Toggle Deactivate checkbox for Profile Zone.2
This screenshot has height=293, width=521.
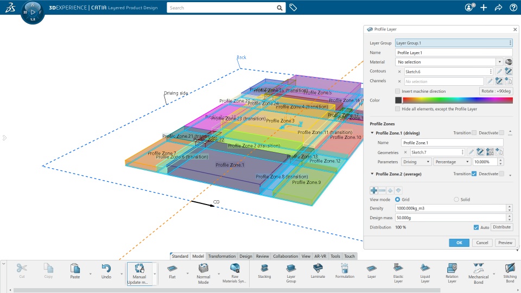pos(501,174)
